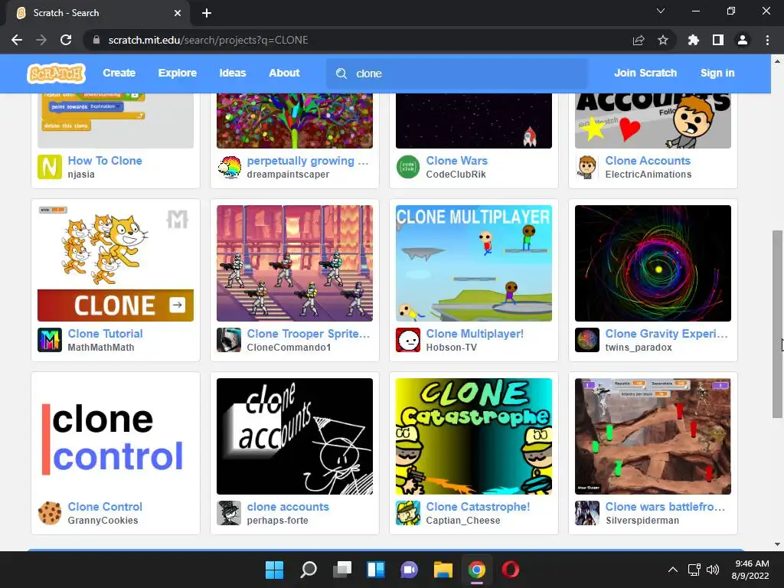Image resolution: width=784 pixels, height=588 pixels.
Task: Click the CloneCommando1 user avatar
Action: coord(229,340)
